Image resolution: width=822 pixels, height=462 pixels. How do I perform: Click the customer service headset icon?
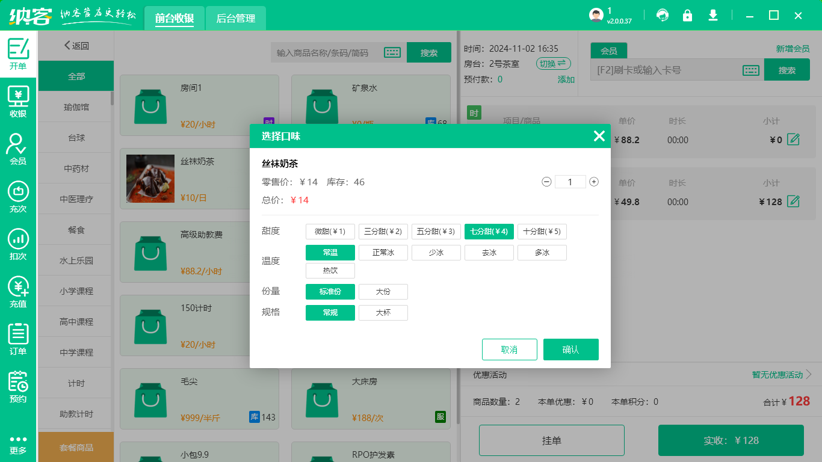[x=663, y=15]
